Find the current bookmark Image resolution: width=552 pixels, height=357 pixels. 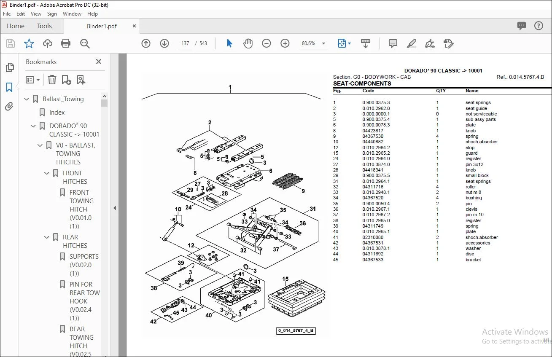click(81, 80)
